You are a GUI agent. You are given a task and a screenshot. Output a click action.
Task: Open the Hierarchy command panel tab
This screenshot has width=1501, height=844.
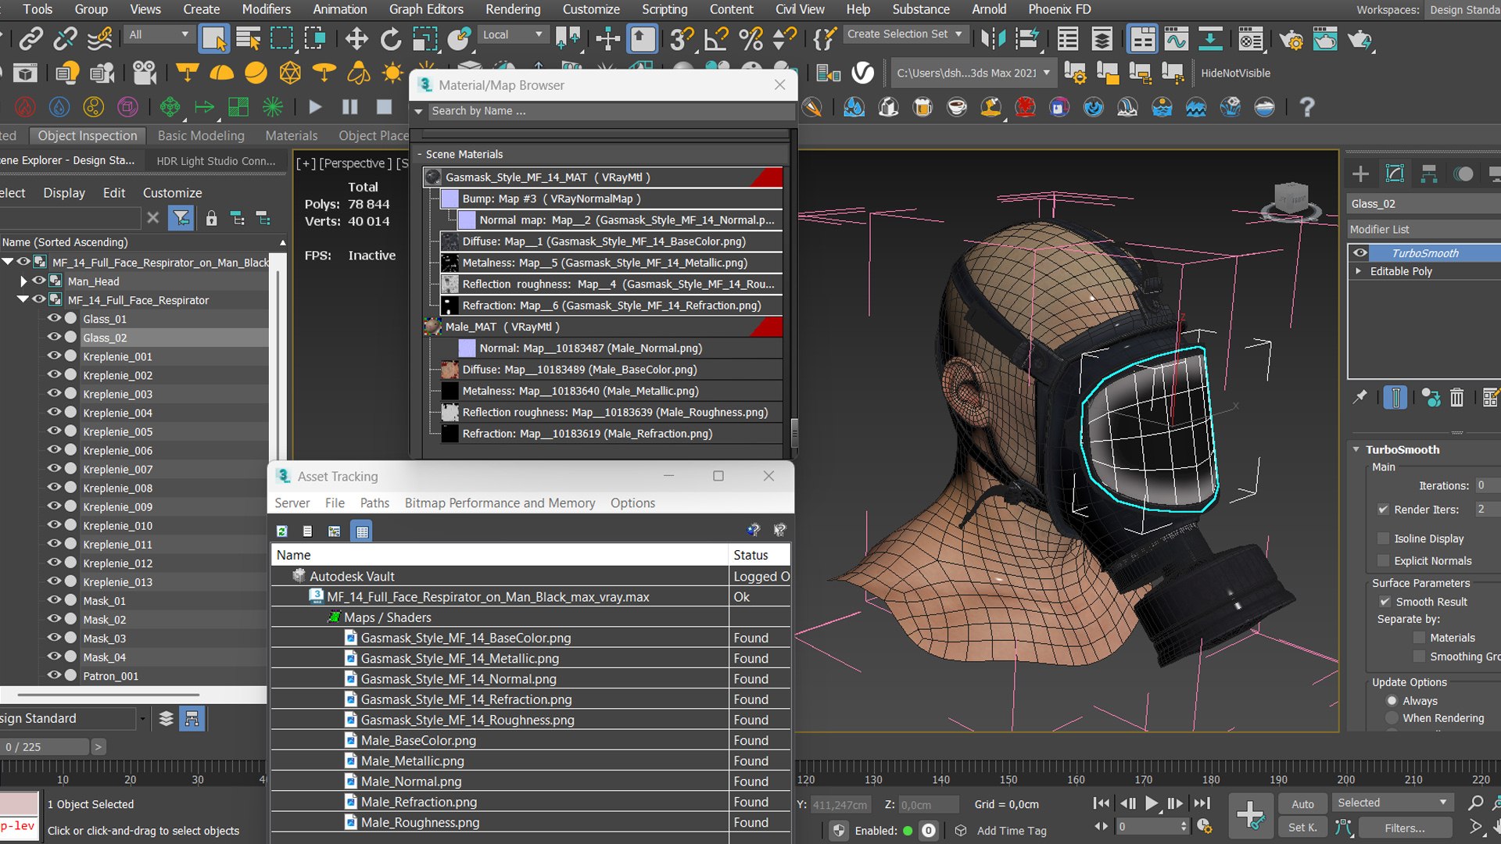tap(1429, 173)
